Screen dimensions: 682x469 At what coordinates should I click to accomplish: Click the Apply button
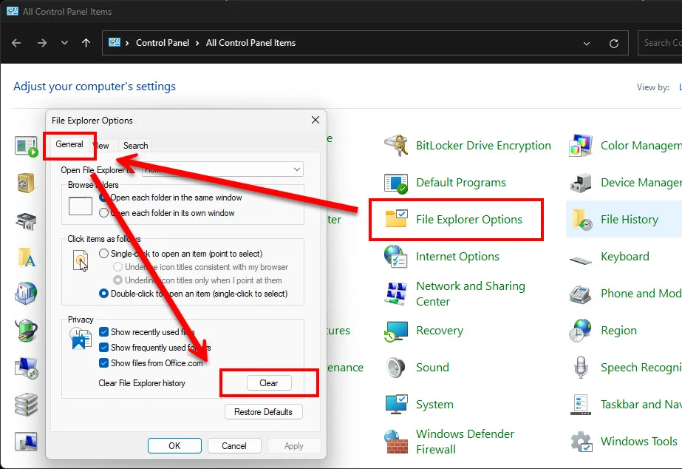pos(294,445)
